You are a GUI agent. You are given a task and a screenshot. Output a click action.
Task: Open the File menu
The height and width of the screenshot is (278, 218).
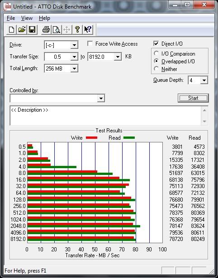(x=11, y=18)
